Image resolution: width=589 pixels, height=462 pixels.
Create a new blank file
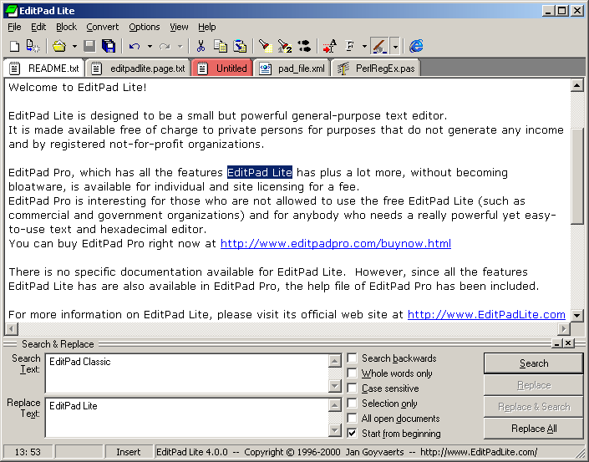point(14,46)
